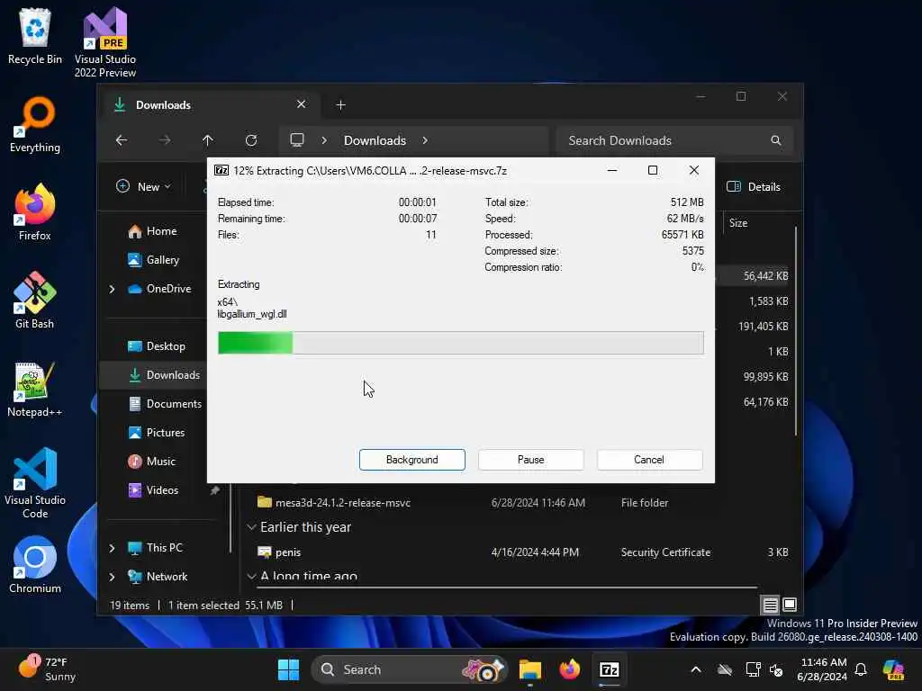This screenshot has height=691, width=922.
Task: Click the extraction progress bar
Action: click(460, 343)
